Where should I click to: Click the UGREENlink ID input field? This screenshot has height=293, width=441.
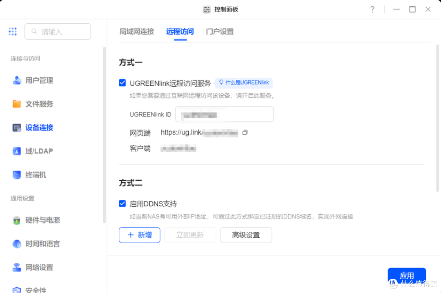pos(225,114)
